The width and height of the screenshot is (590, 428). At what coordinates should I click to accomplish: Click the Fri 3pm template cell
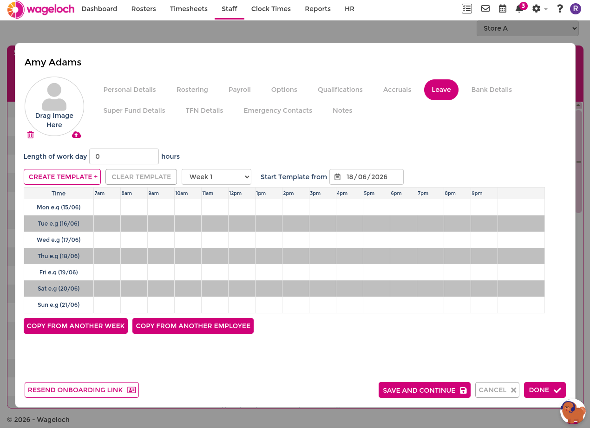pos(323,272)
